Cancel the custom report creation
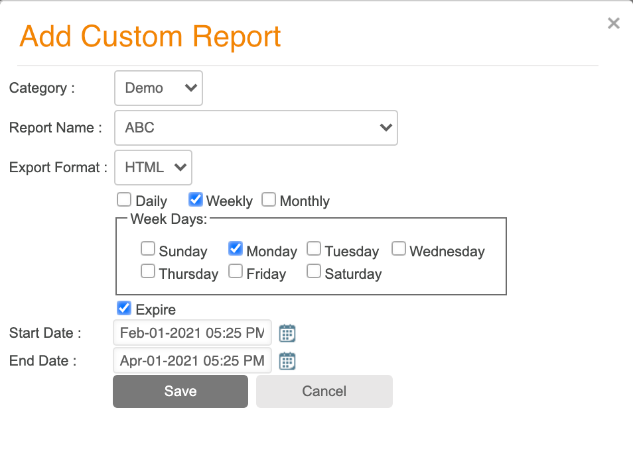The height and width of the screenshot is (457, 633). click(324, 391)
